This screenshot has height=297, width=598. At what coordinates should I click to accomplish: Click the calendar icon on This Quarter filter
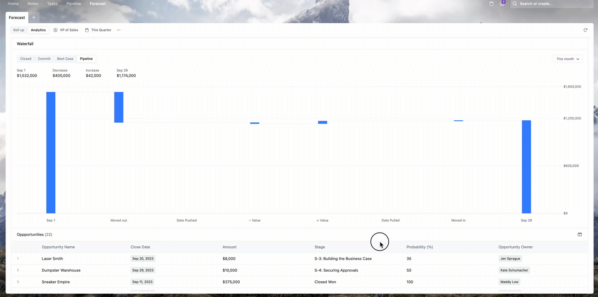coord(86,30)
